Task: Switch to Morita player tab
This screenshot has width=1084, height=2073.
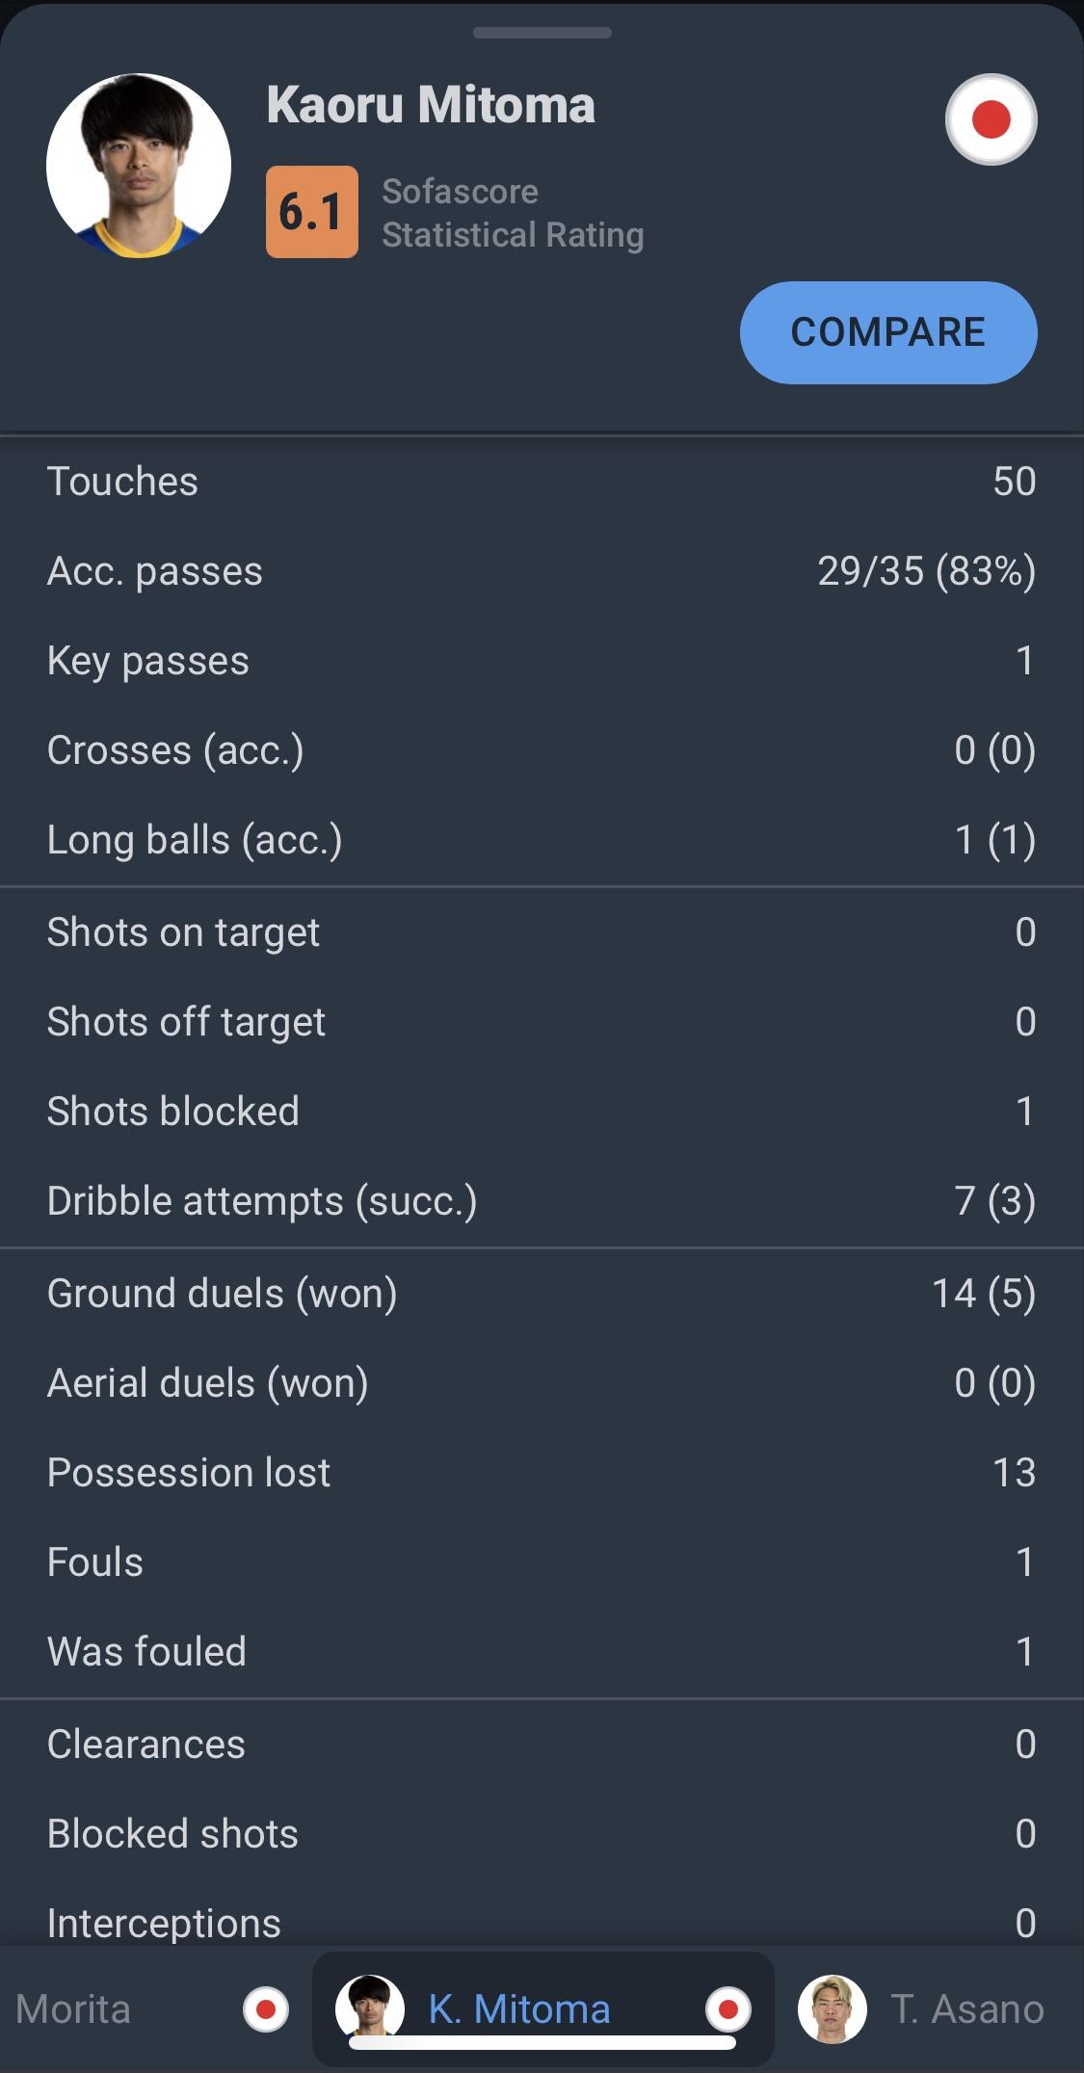Action: pyautogui.click(x=73, y=2009)
